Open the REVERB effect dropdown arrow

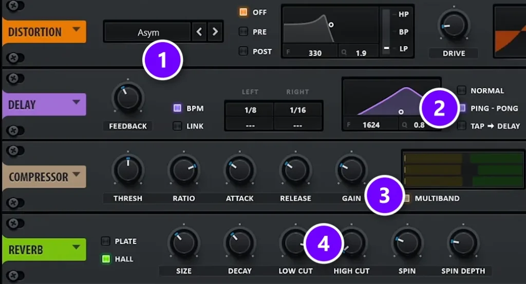click(76, 248)
